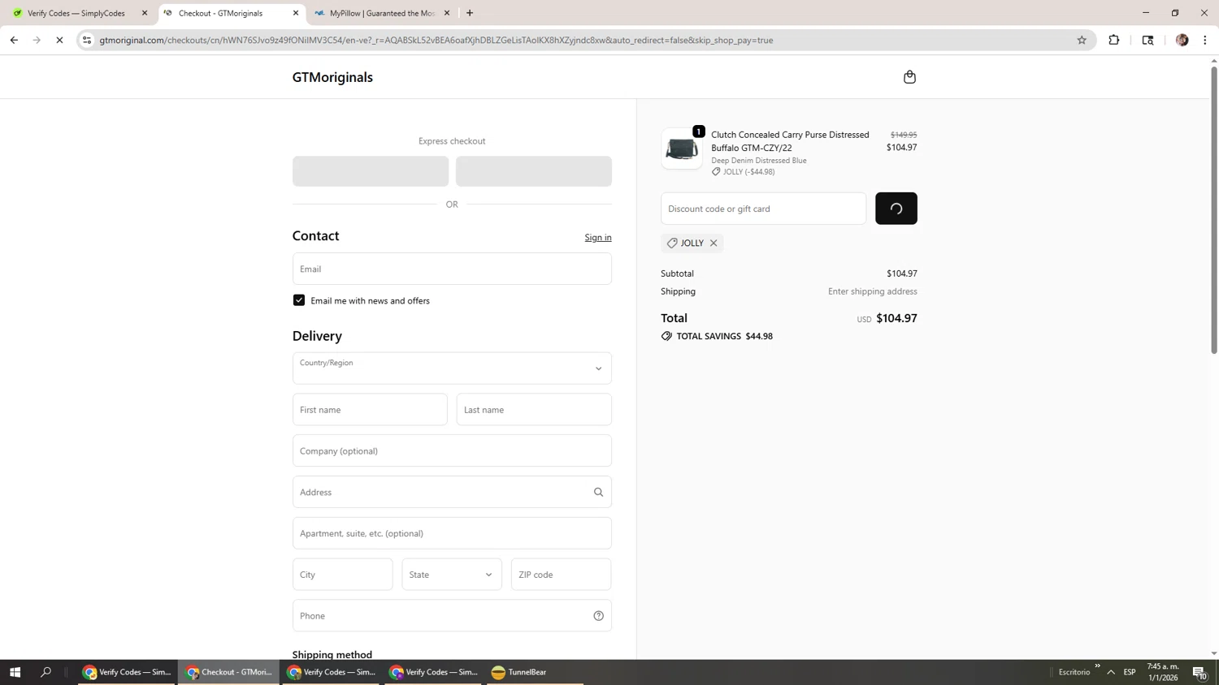Click the browser address bar URL
The width and height of the screenshot is (1219, 685).
[x=436, y=40]
